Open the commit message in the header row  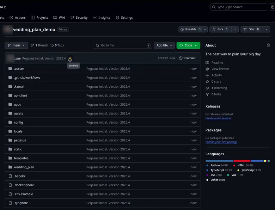click(44, 59)
